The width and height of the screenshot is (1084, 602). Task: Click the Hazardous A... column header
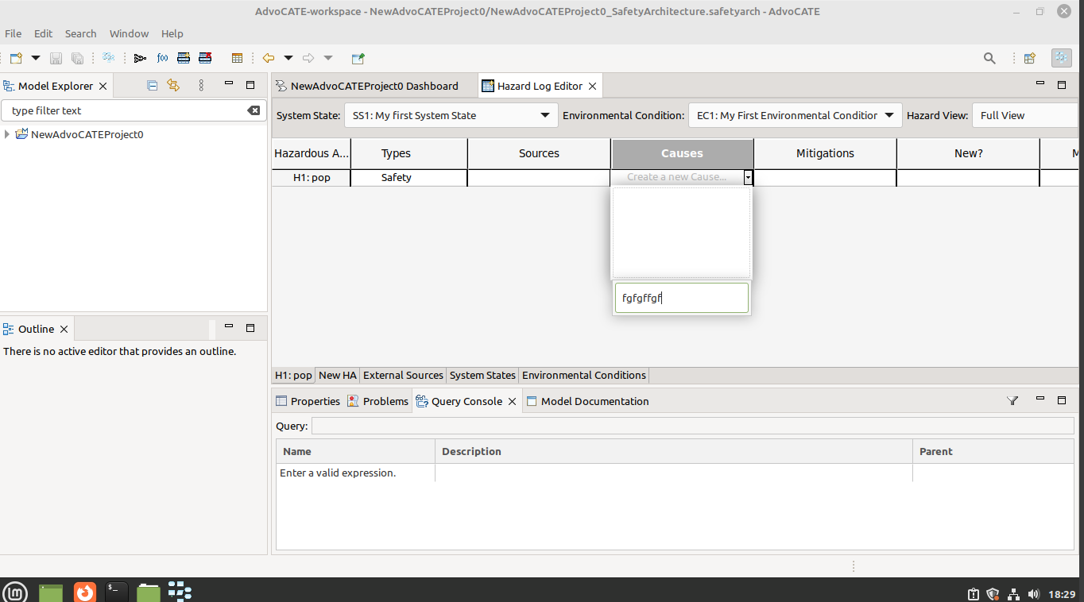click(x=311, y=153)
